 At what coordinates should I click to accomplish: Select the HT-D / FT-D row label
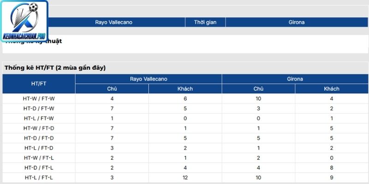click(39, 138)
